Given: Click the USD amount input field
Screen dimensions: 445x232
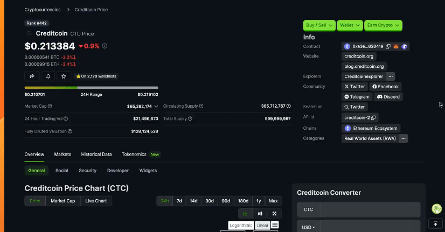Looking at the screenshot, I should [x=370, y=227].
